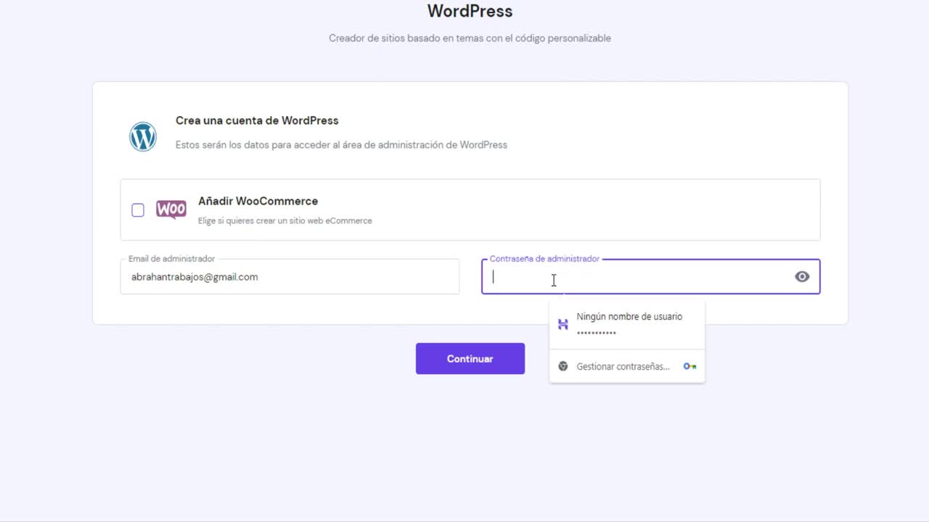Click the WordPress logo icon

(x=143, y=136)
